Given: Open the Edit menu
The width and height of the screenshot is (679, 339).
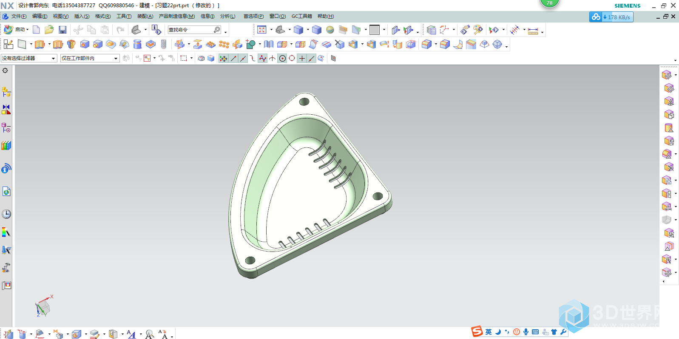Looking at the screenshot, I should pyautogui.click(x=40, y=16).
